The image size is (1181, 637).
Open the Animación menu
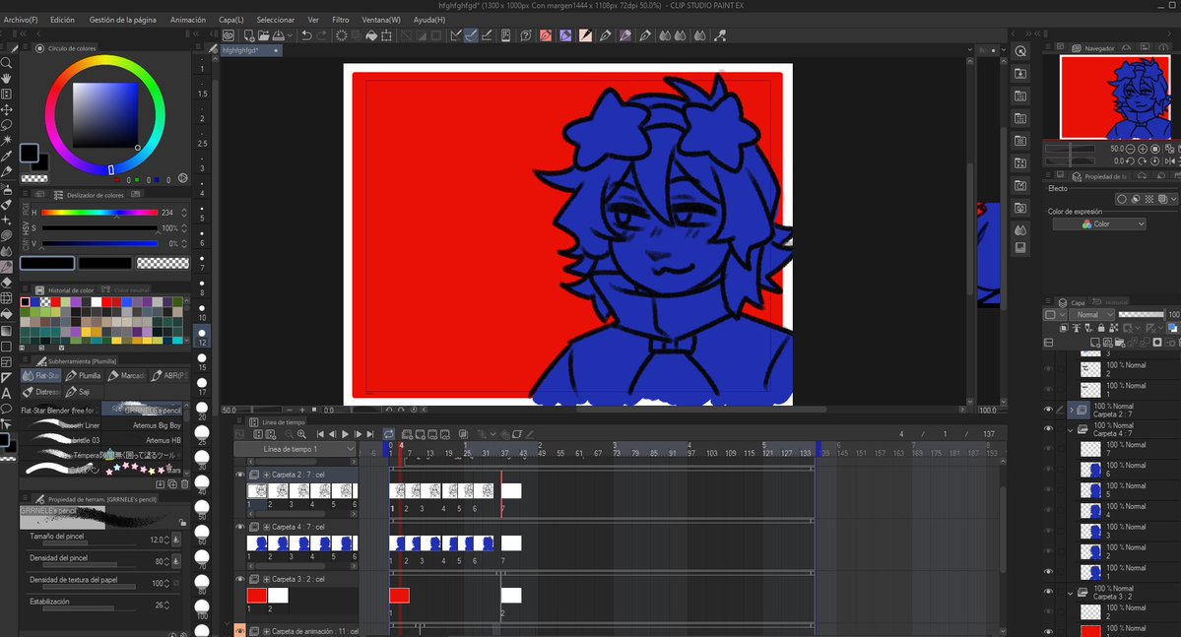pos(188,20)
